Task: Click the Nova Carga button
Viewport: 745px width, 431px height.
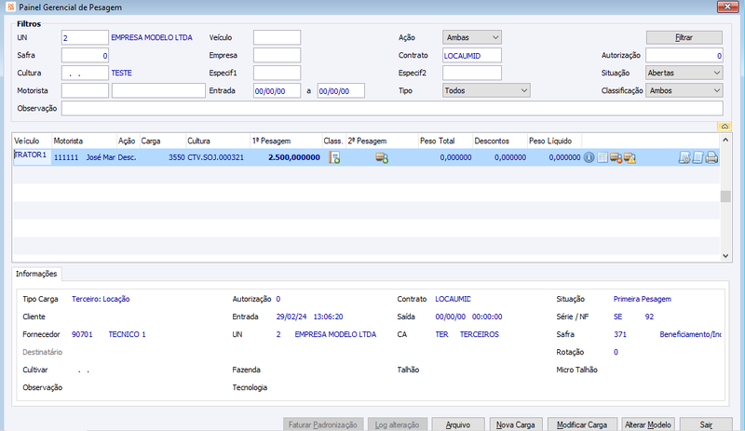Action: click(516, 424)
